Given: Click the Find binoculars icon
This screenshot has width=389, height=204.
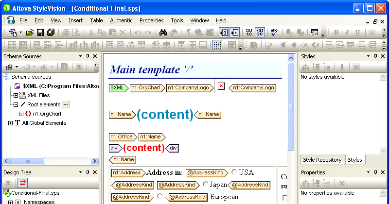Looking at the screenshot, I should (163, 33).
